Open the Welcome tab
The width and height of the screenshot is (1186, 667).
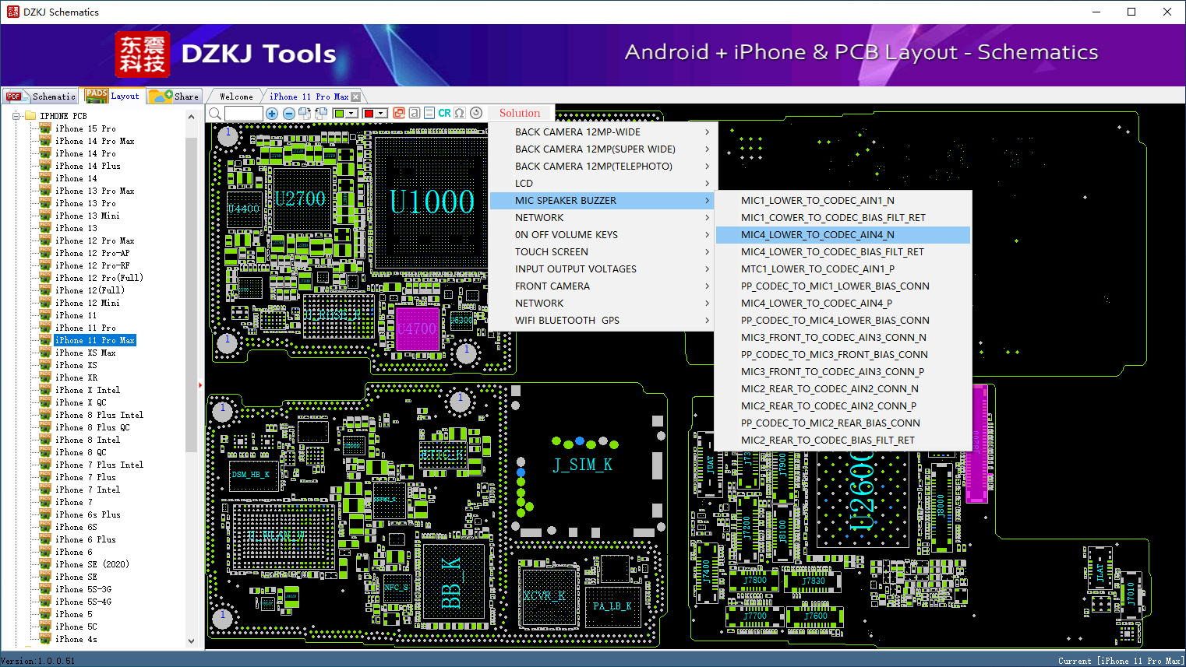pyautogui.click(x=236, y=97)
